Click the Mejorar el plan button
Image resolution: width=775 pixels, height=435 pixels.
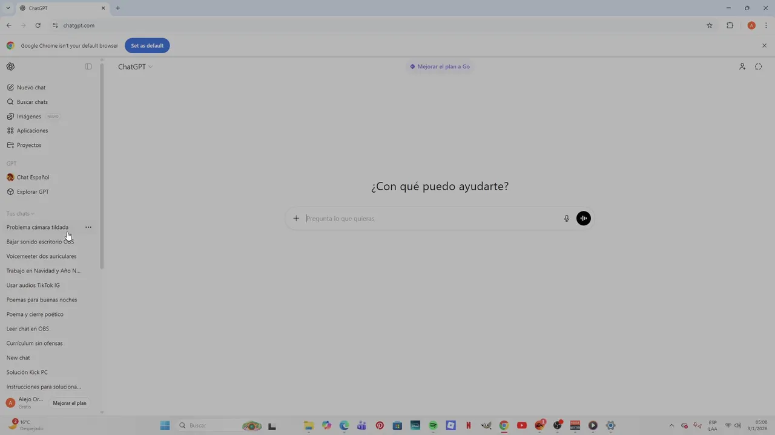point(70,403)
